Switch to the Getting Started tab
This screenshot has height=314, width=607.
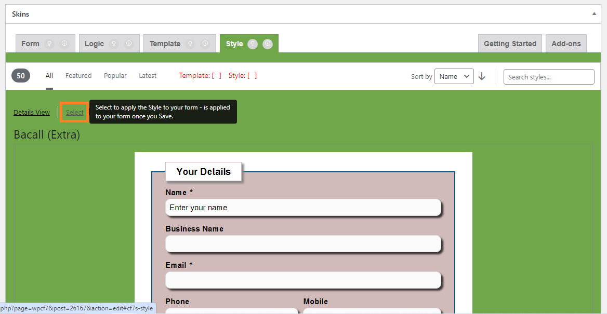coord(510,44)
